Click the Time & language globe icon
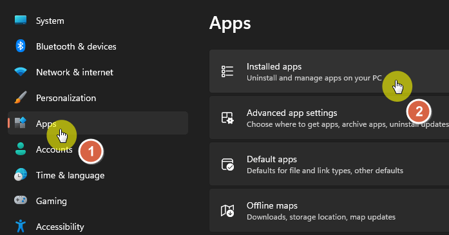 (21, 175)
